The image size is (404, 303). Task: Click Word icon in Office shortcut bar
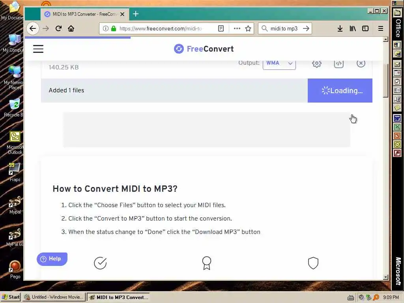pos(397,118)
